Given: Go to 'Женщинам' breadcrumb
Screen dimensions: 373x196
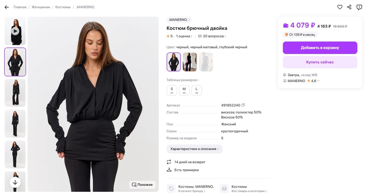Looking at the screenshot, I should 41,7.
